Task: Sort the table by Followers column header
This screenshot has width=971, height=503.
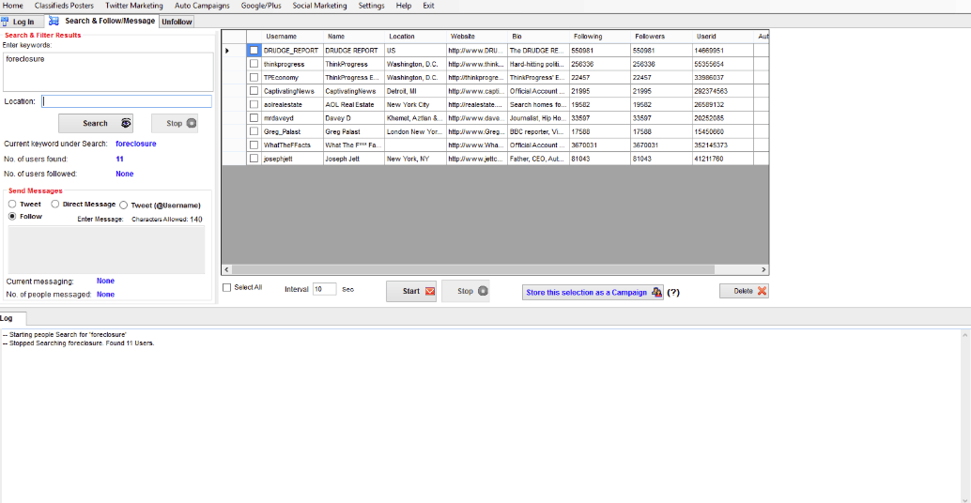Action: click(x=649, y=37)
